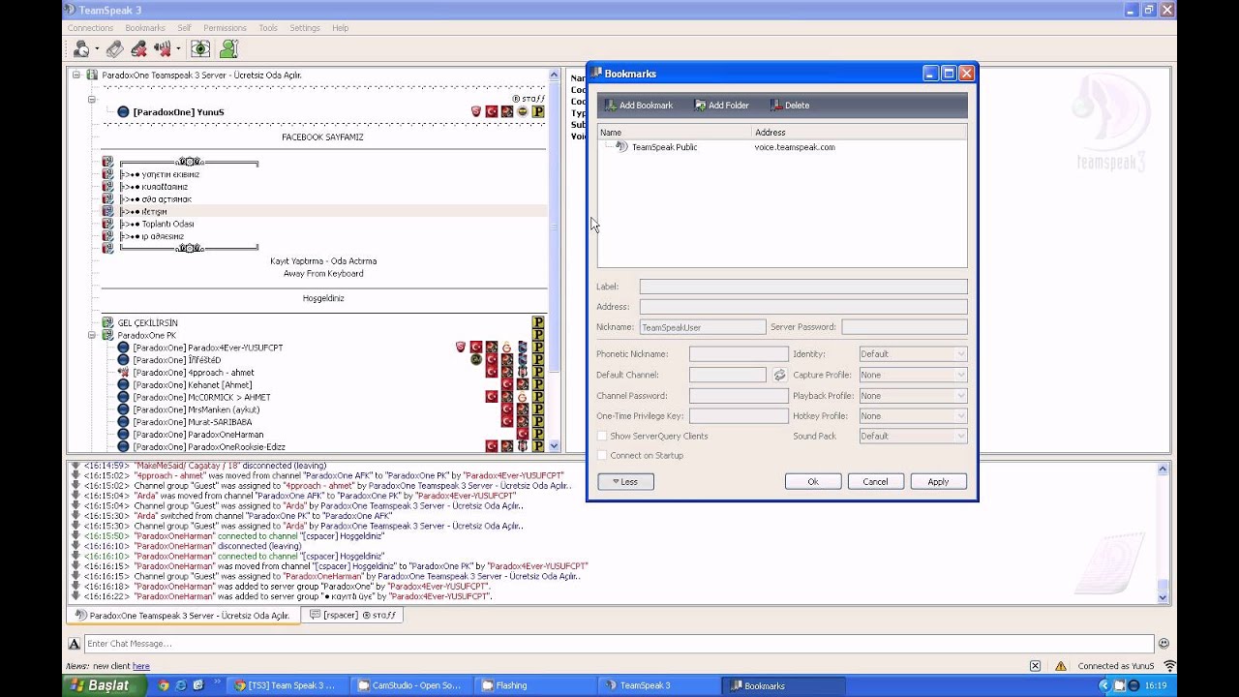1239x697 pixels.
Task: Open the news 'here' link
Action: click(x=141, y=666)
